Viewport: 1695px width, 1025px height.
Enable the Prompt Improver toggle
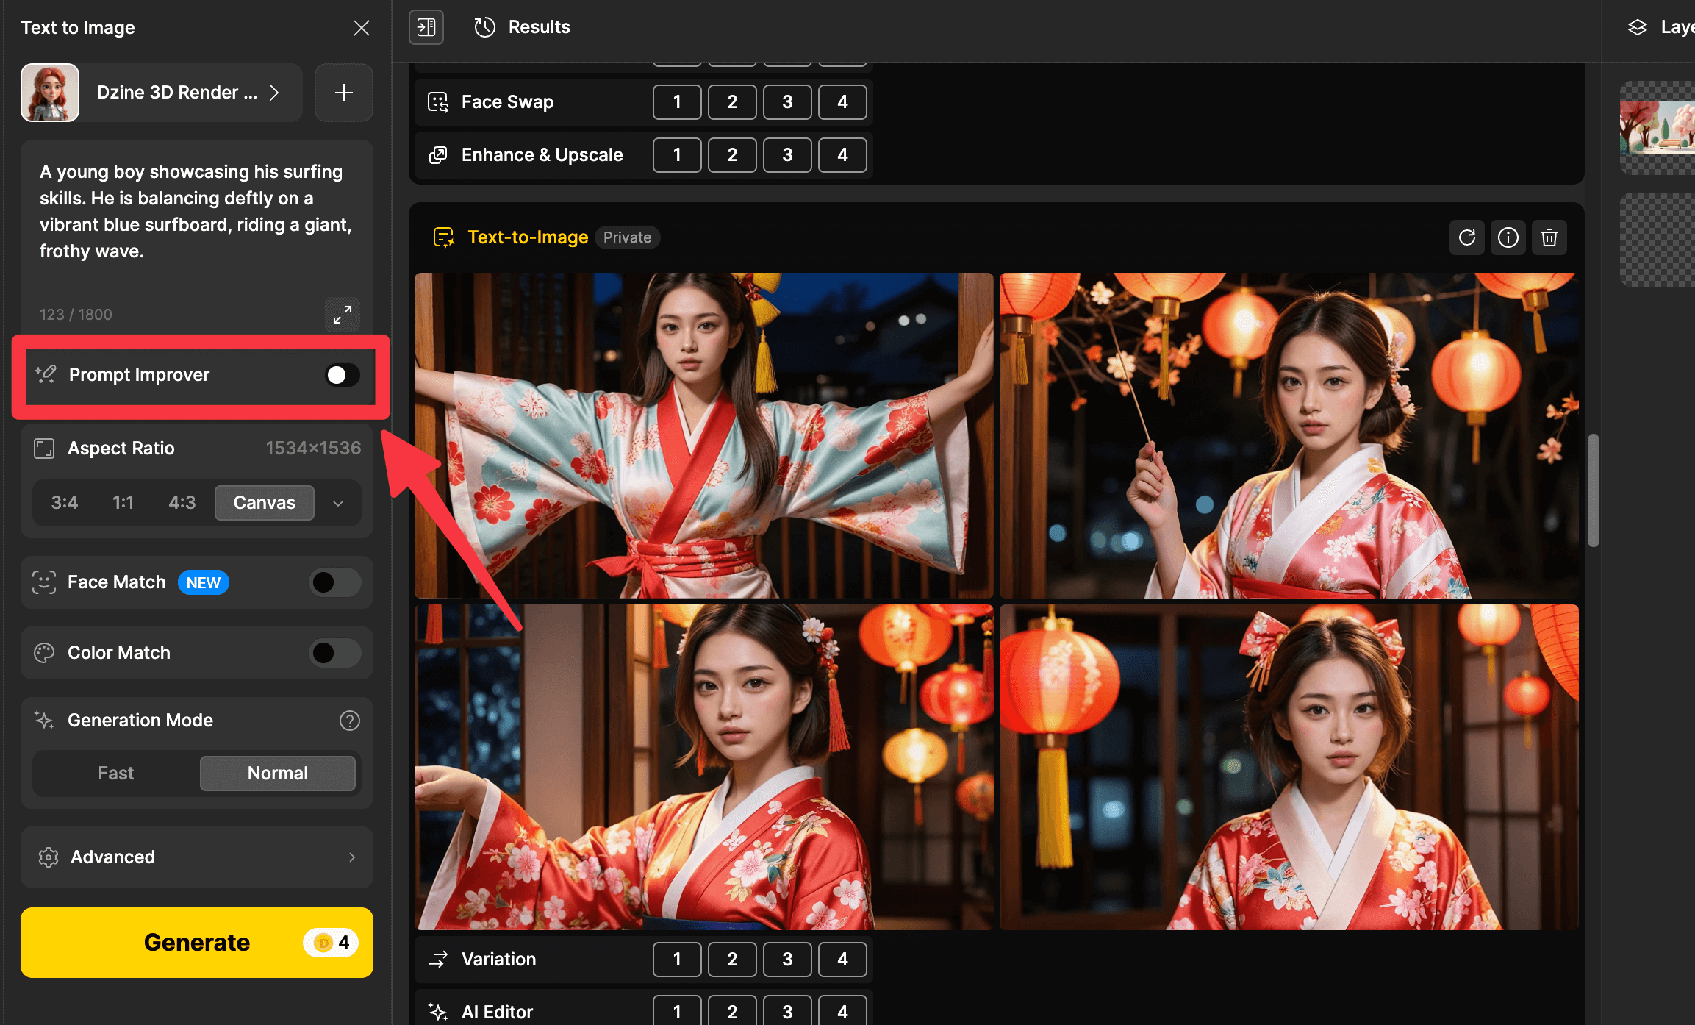pyautogui.click(x=343, y=375)
